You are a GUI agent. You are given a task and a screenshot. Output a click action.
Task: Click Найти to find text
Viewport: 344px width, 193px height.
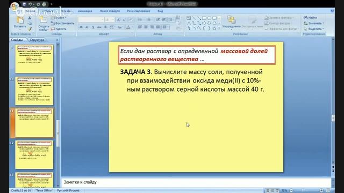(x=310, y=18)
